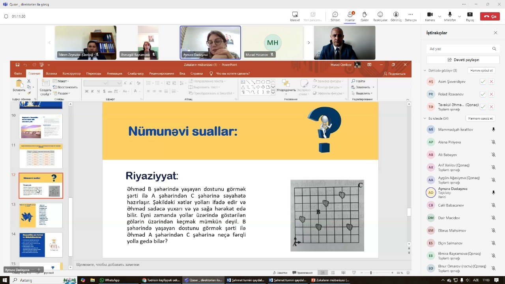
Task: Toggle the Mikrofon mute state
Action: pos(450,15)
